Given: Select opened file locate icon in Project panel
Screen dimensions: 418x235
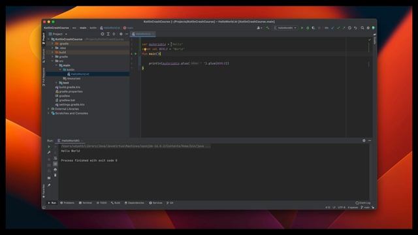Looking at the screenshot, I should (103, 34).
